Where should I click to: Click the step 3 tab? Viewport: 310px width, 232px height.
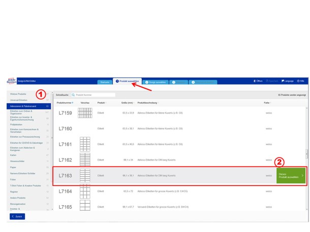pos(178,82)
